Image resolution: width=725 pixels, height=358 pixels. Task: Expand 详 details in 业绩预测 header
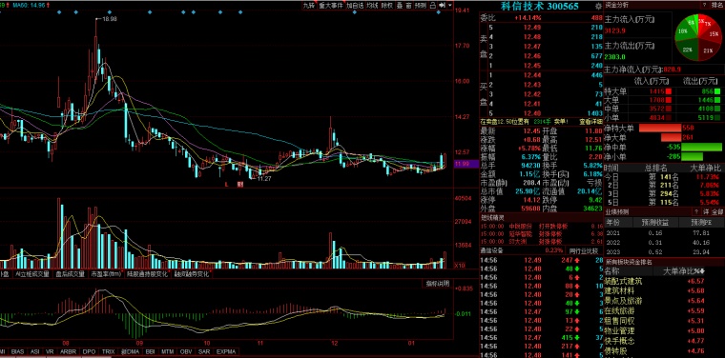click(706, 211)
